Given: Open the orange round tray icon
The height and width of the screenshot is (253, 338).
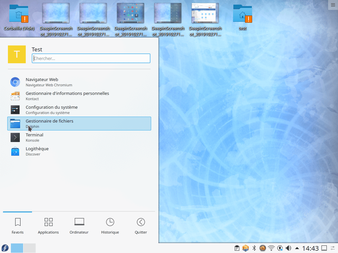Looking at the screenshot, I should point(262,248).
